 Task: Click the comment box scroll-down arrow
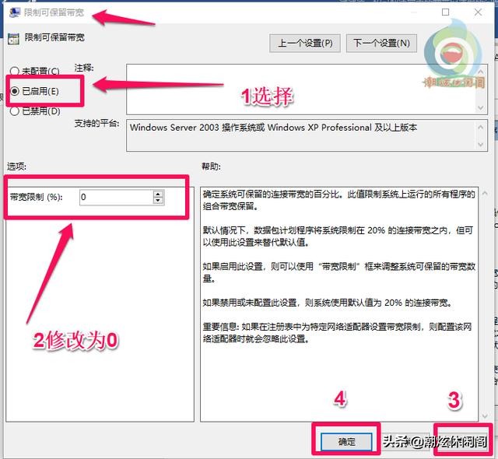481,107
